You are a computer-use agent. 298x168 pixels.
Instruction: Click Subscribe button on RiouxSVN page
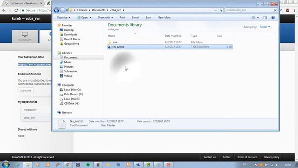pos(26,91)
